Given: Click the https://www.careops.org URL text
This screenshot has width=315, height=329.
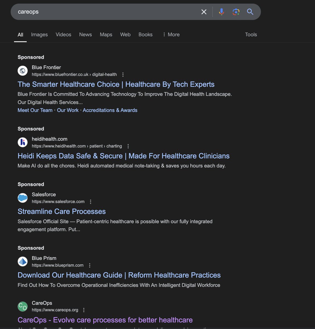Looking at the screenshot, I should point(55,310).
